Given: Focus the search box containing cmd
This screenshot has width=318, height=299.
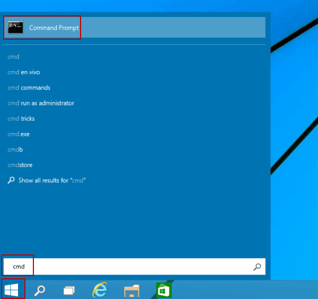Looking at the screenshot, I should tap(135, 266).
